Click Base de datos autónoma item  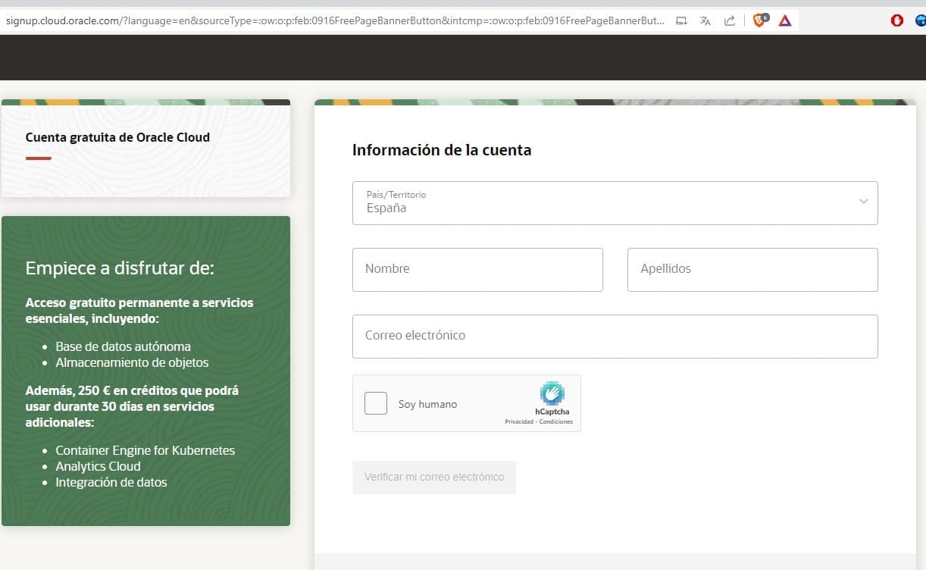[x=123, y=346]
